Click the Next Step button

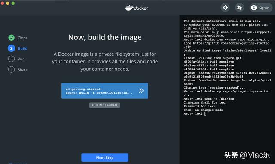tap(105, 158)
